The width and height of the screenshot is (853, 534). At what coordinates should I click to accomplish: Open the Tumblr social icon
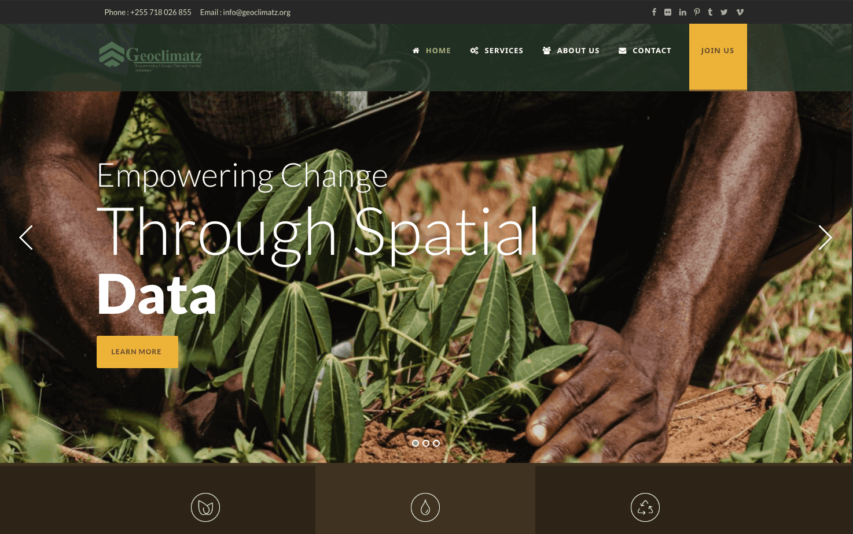click(710, 12)
